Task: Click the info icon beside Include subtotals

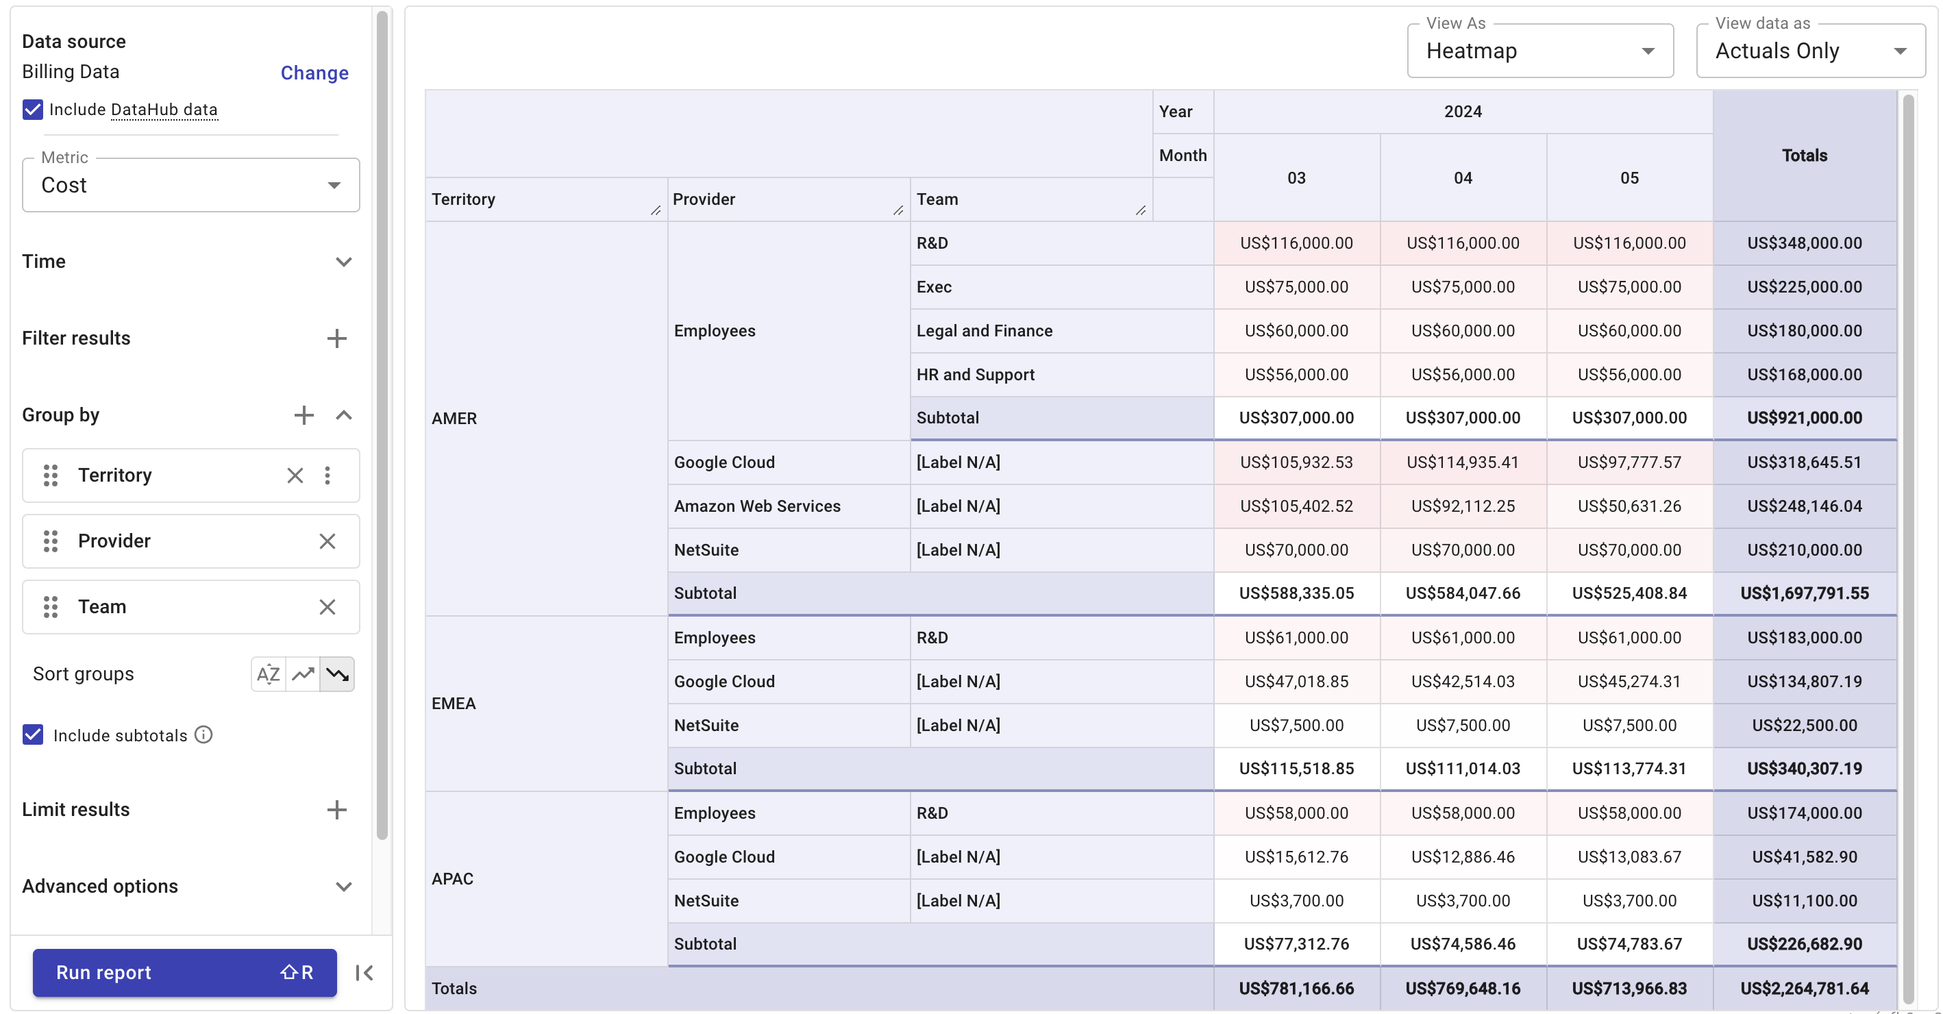Action: [203, 735]
